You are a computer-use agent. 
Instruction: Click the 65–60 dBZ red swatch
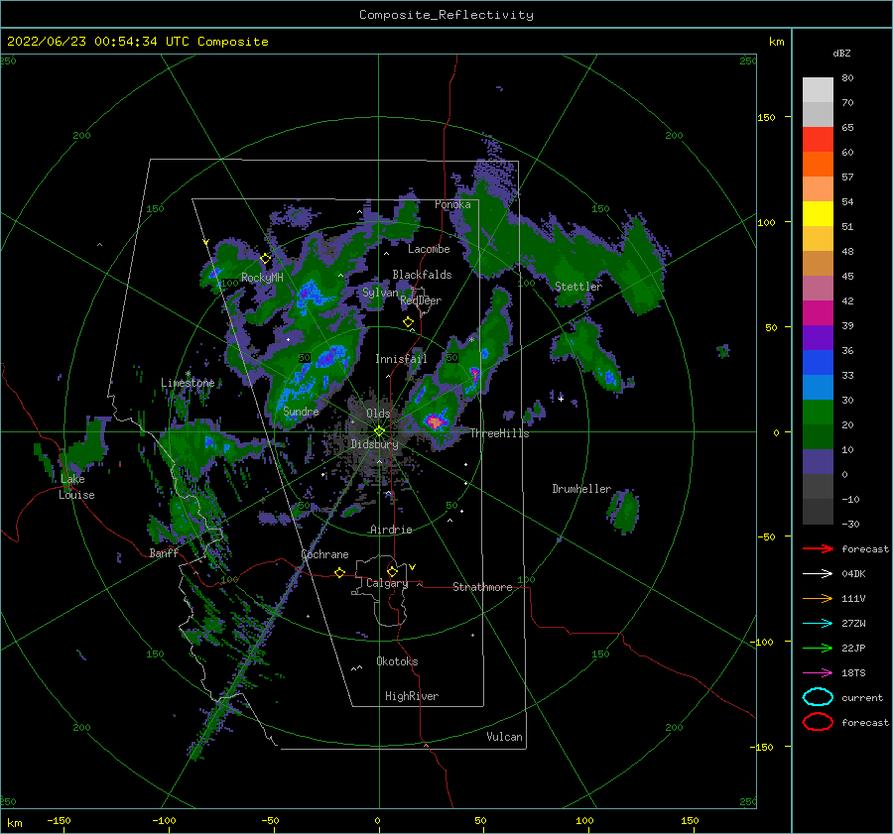(x=818, y=140)
